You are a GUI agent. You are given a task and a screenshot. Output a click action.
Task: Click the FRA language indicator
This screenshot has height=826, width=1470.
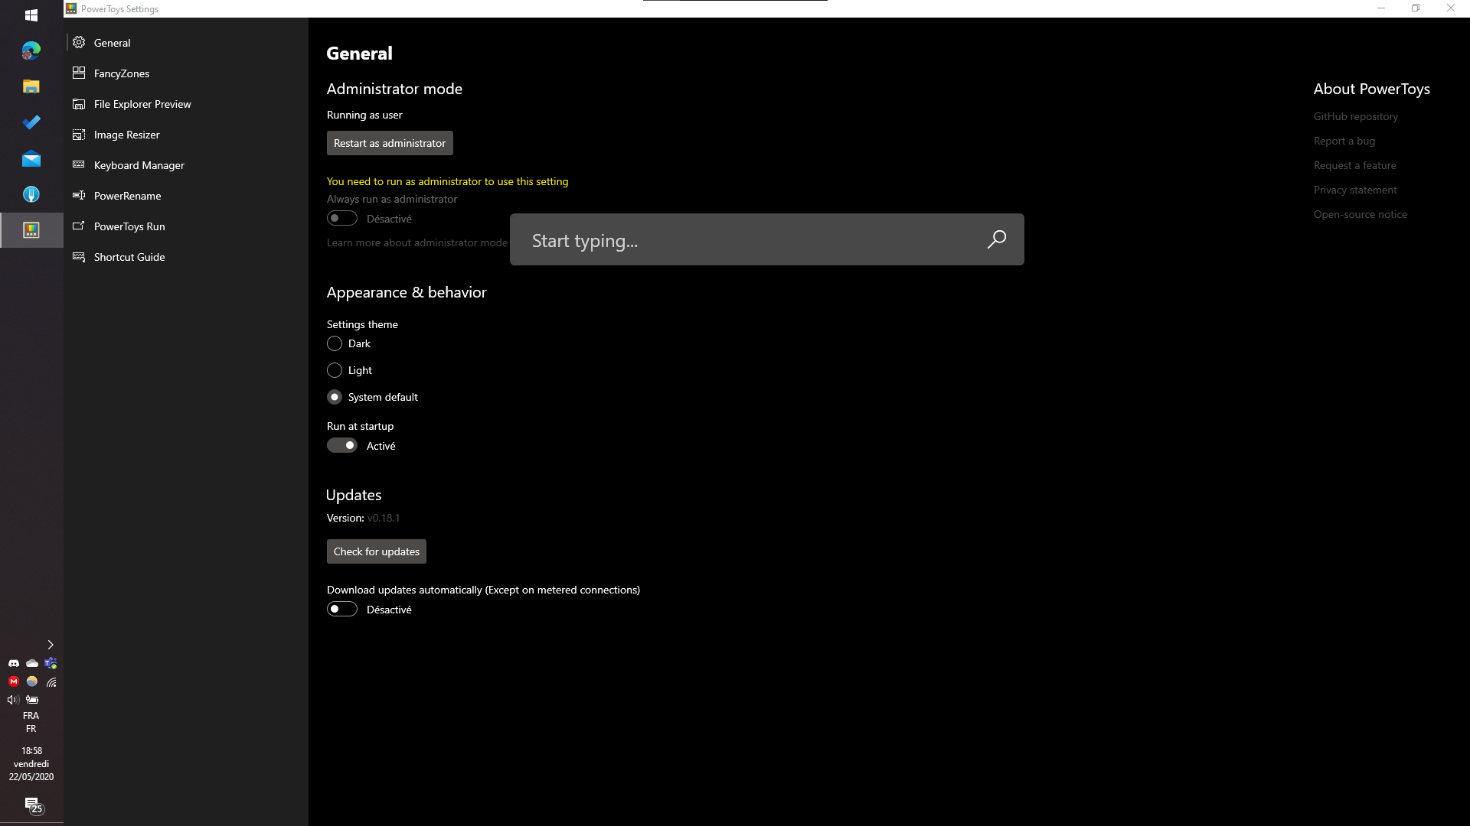click(x=31, y=722)
